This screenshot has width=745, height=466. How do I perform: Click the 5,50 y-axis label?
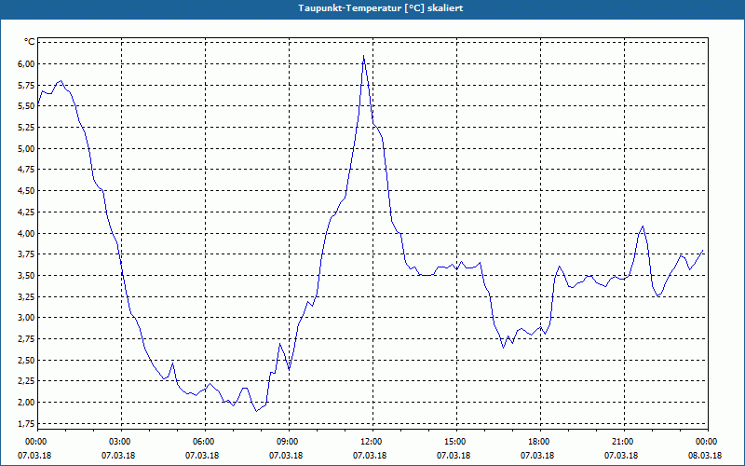(26, 106)
